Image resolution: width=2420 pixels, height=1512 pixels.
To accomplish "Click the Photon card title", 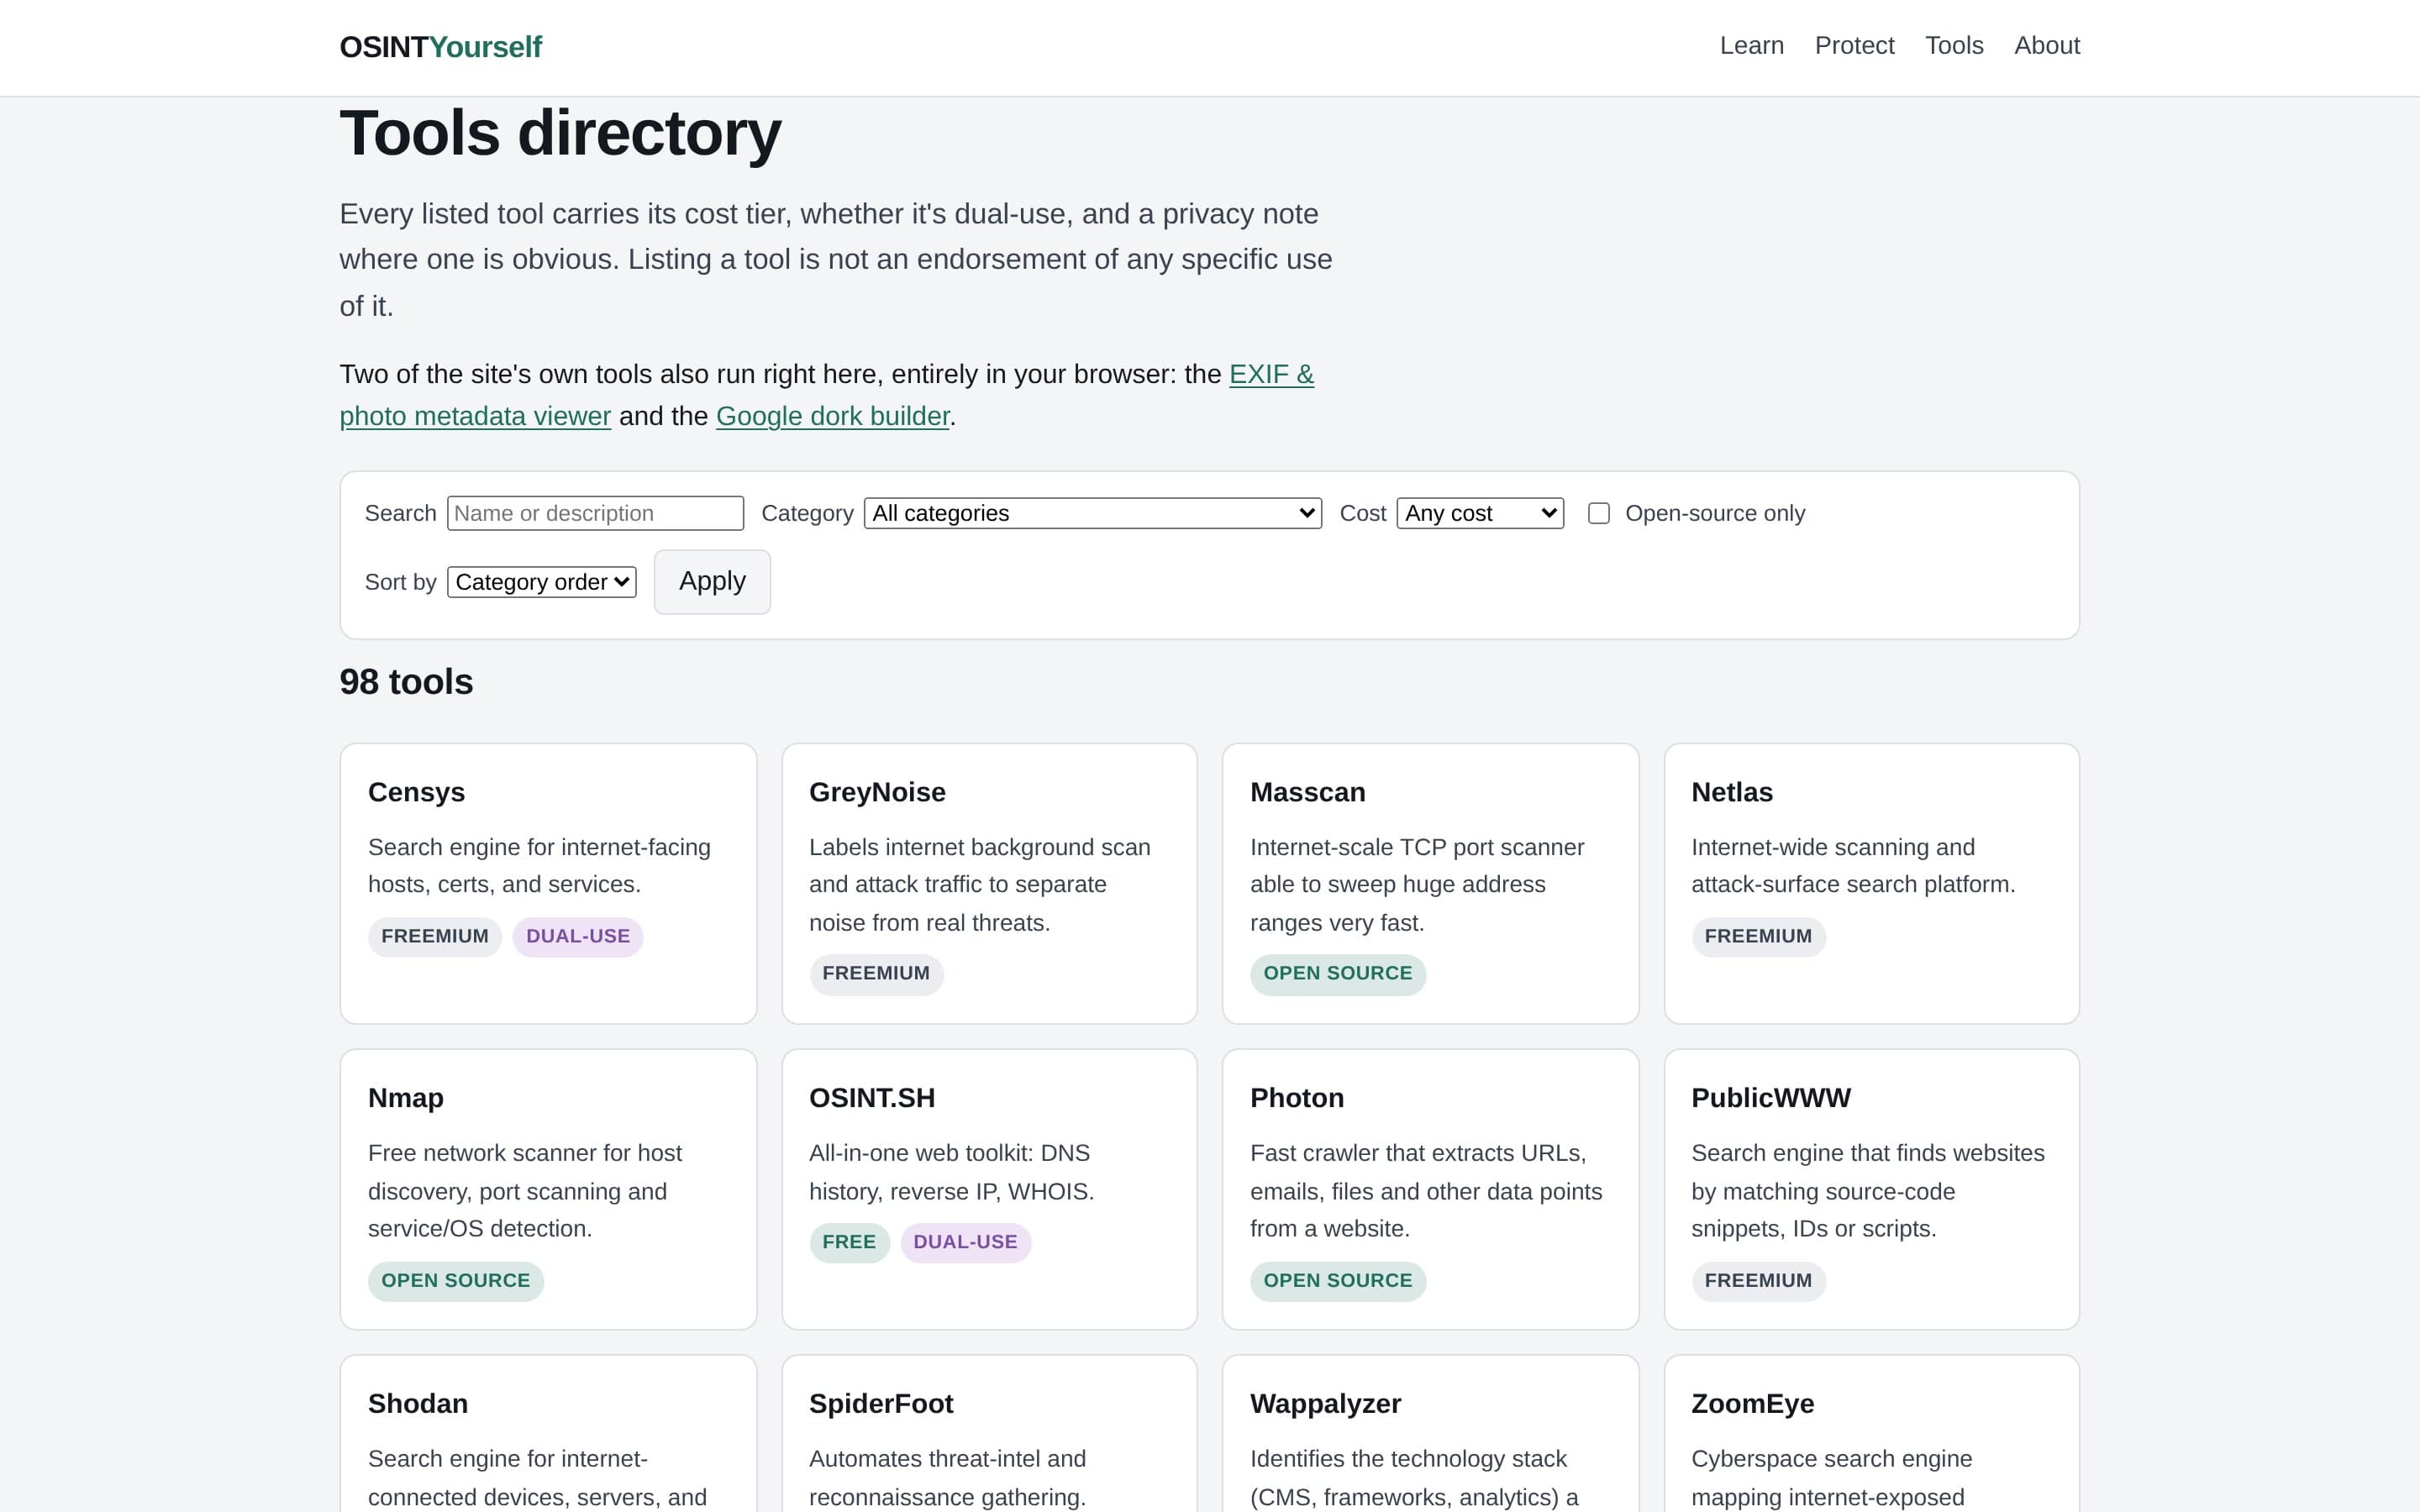I will click(x=1297, y=1098).
